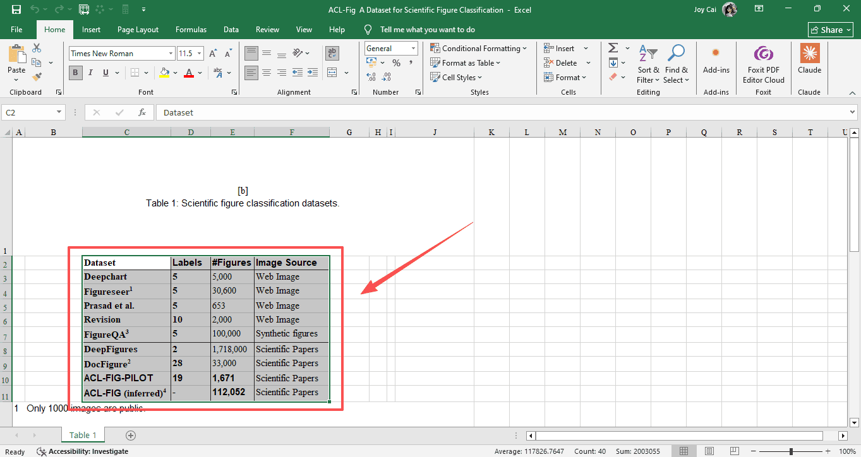
Task: Decrease font size with the smaller A icon
Action: (227, 54)
